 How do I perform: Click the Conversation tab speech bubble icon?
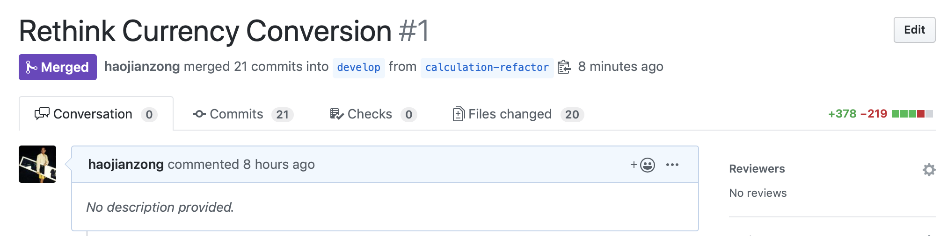42,114
